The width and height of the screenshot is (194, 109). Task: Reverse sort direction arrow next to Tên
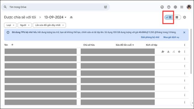click(12, 45)
